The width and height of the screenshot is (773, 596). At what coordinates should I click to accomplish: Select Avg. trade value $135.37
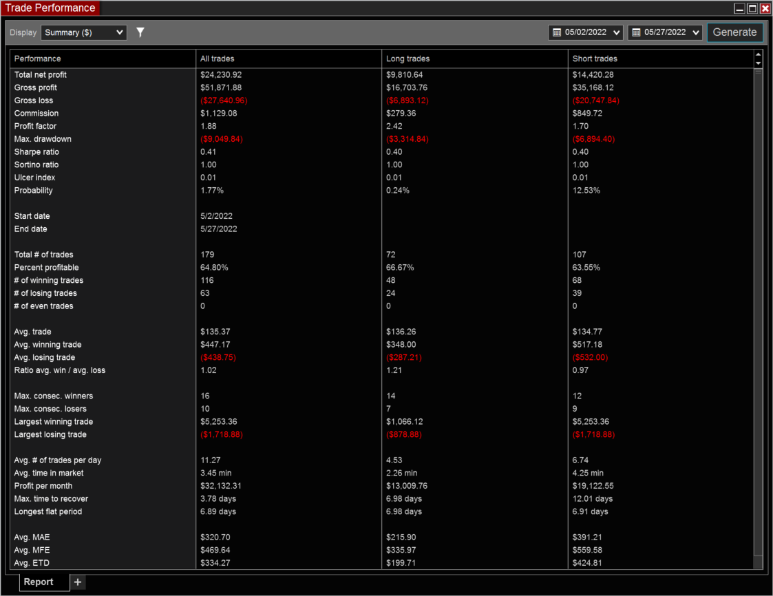[x=215, y=332]
